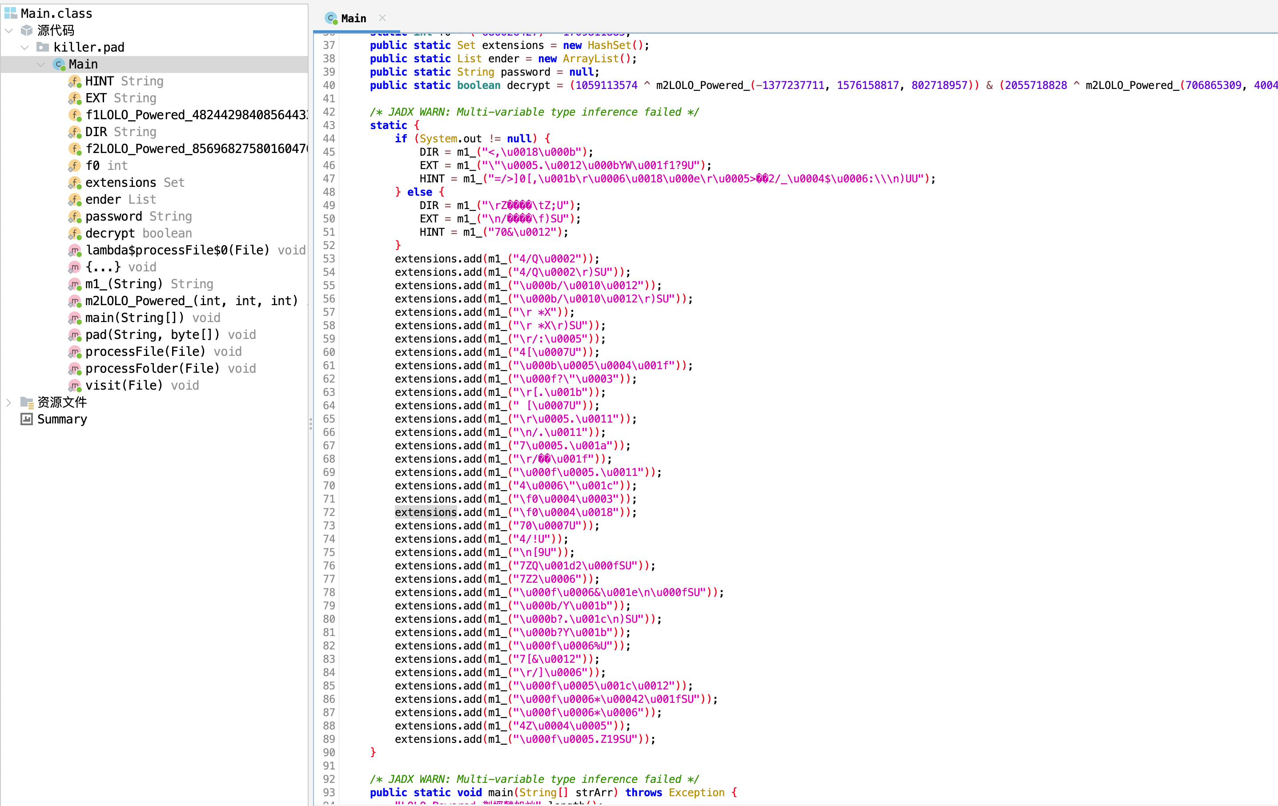1278x806 pixels.
Task: Collapse the 源代码 tree node
Action: (9, 31)
